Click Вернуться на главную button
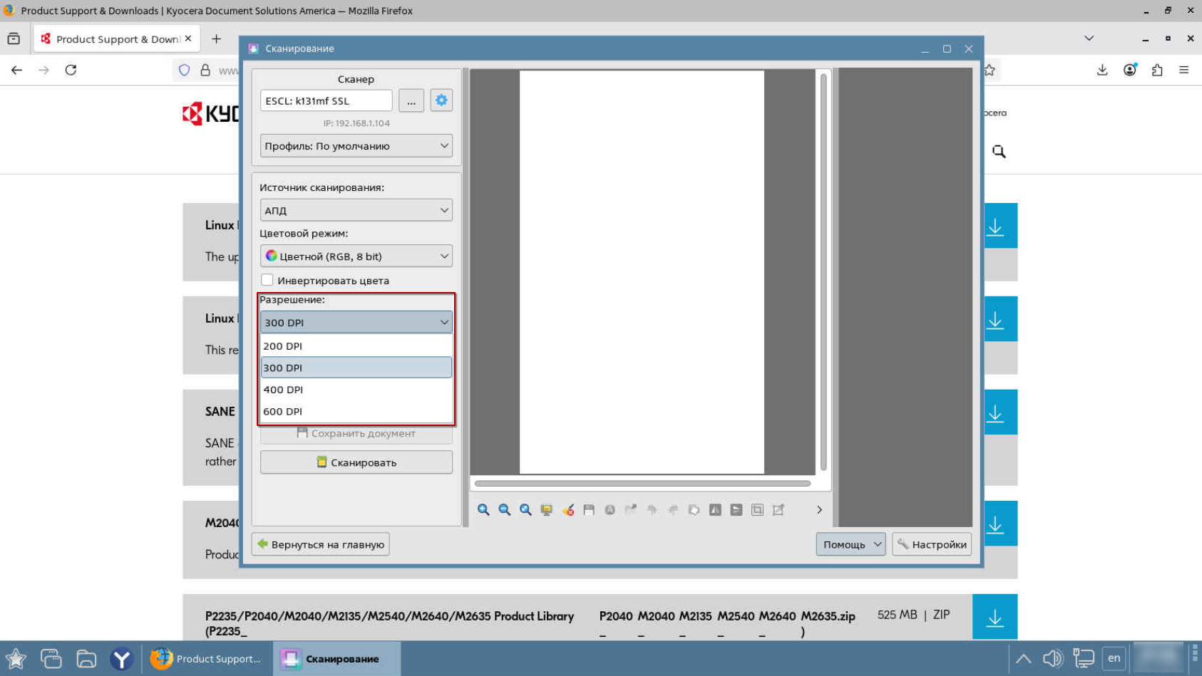This screenshot has width=1202, height=676. click(x=320, y=544)
